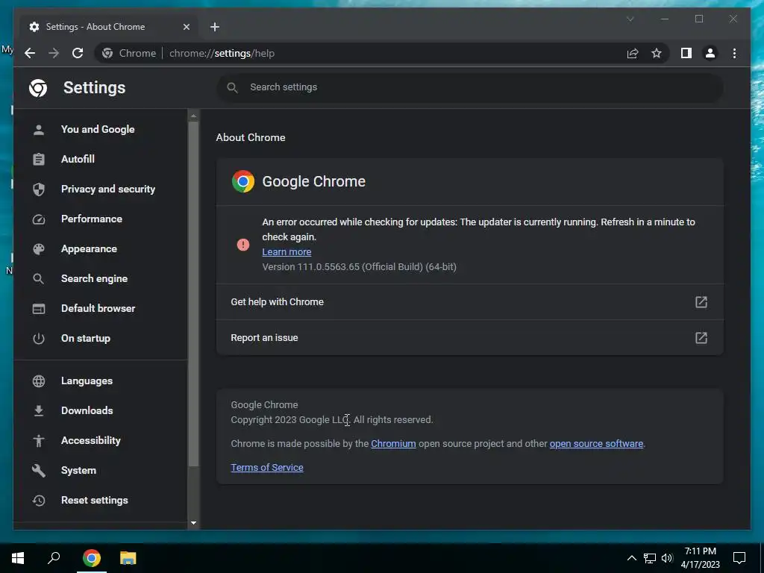Click the update error warning icon

pyautogui.click(x=243, y=245)
